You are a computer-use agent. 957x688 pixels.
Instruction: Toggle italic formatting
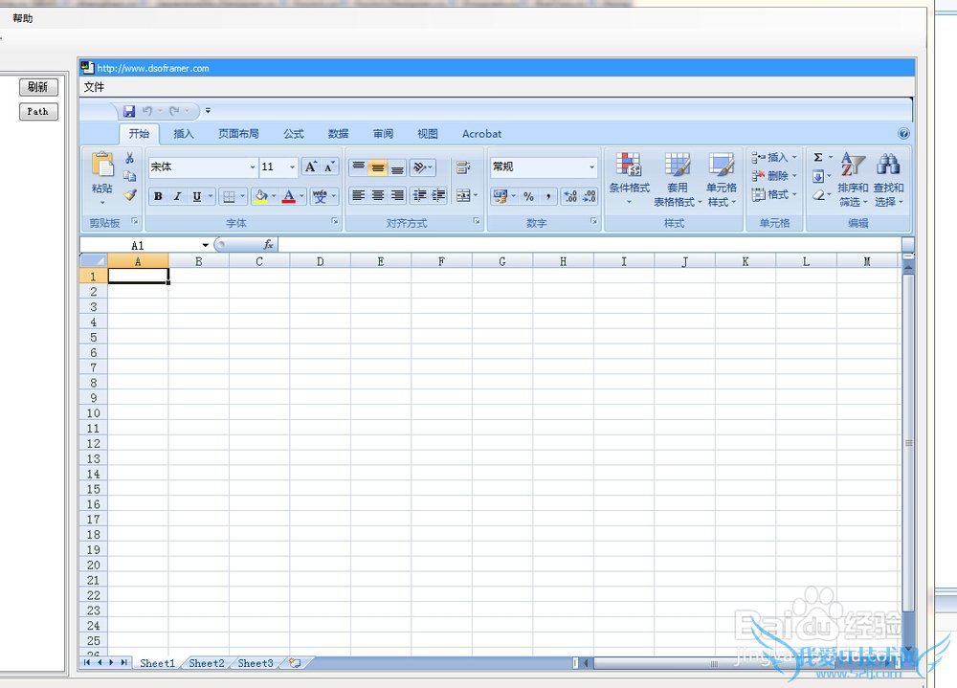tap(177, 196)
